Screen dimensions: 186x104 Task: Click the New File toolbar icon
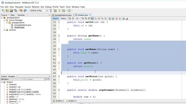tap(3, 11)
